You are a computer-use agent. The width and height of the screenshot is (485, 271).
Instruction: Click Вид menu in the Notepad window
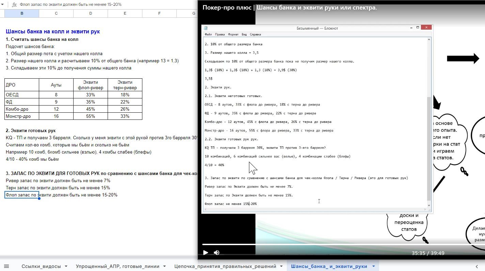pos(244,34)
